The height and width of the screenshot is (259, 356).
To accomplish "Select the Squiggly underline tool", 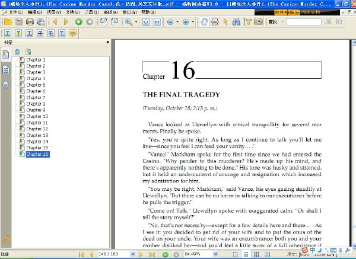I will point(29,34).
